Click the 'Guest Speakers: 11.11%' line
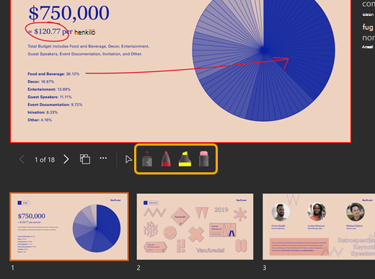 [x=50, y=97]
